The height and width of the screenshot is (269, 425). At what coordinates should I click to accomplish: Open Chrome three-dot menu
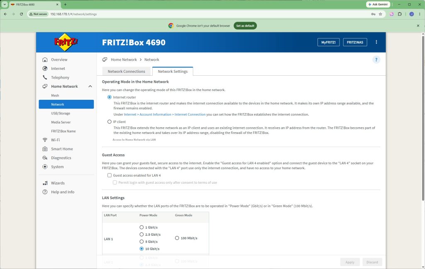(419, 14)
